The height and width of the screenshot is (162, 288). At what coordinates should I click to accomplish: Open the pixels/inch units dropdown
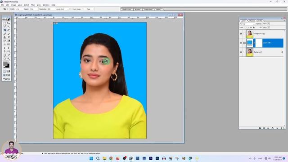(x=63, y=9)
